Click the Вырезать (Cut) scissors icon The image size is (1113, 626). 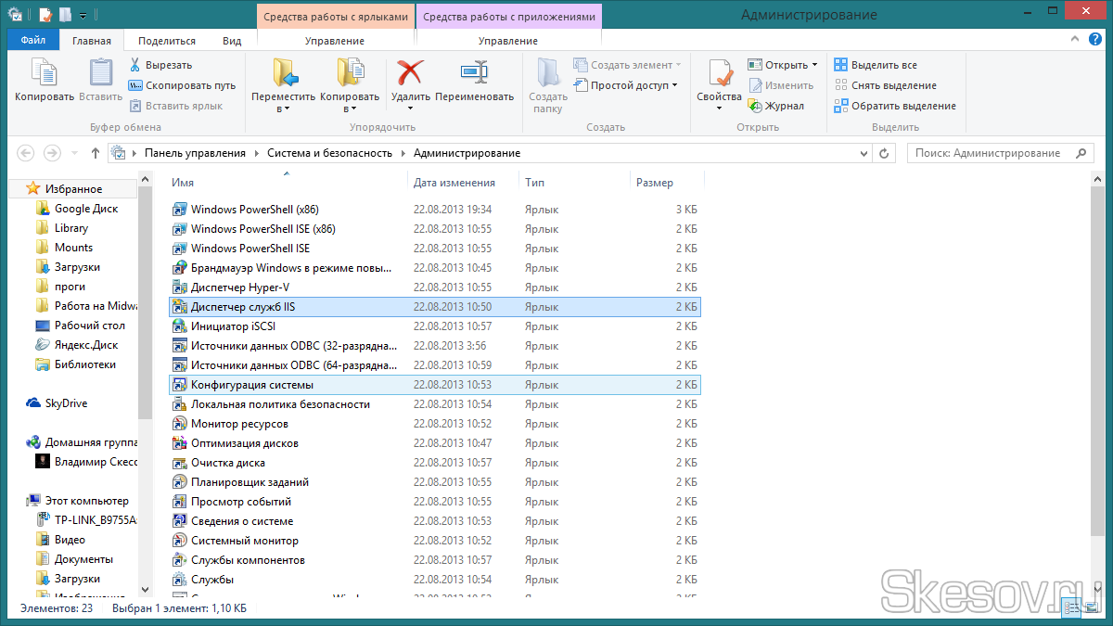click(135, 65)
